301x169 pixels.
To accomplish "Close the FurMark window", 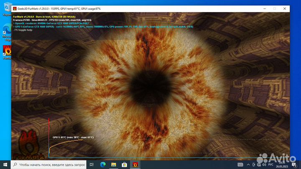I will point(285,9).
